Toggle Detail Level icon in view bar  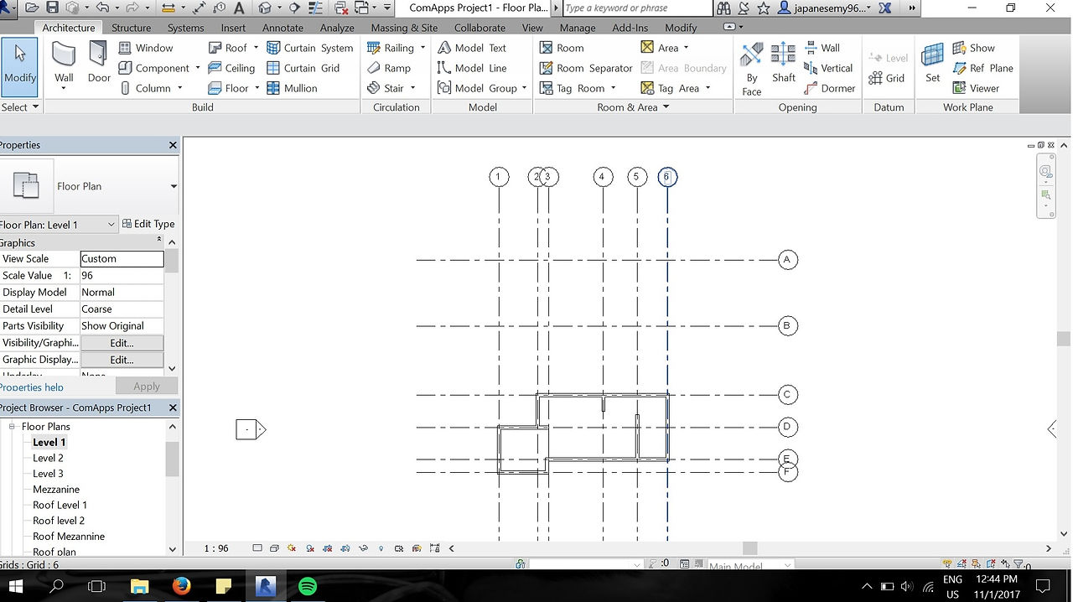(x=257, y=548)
